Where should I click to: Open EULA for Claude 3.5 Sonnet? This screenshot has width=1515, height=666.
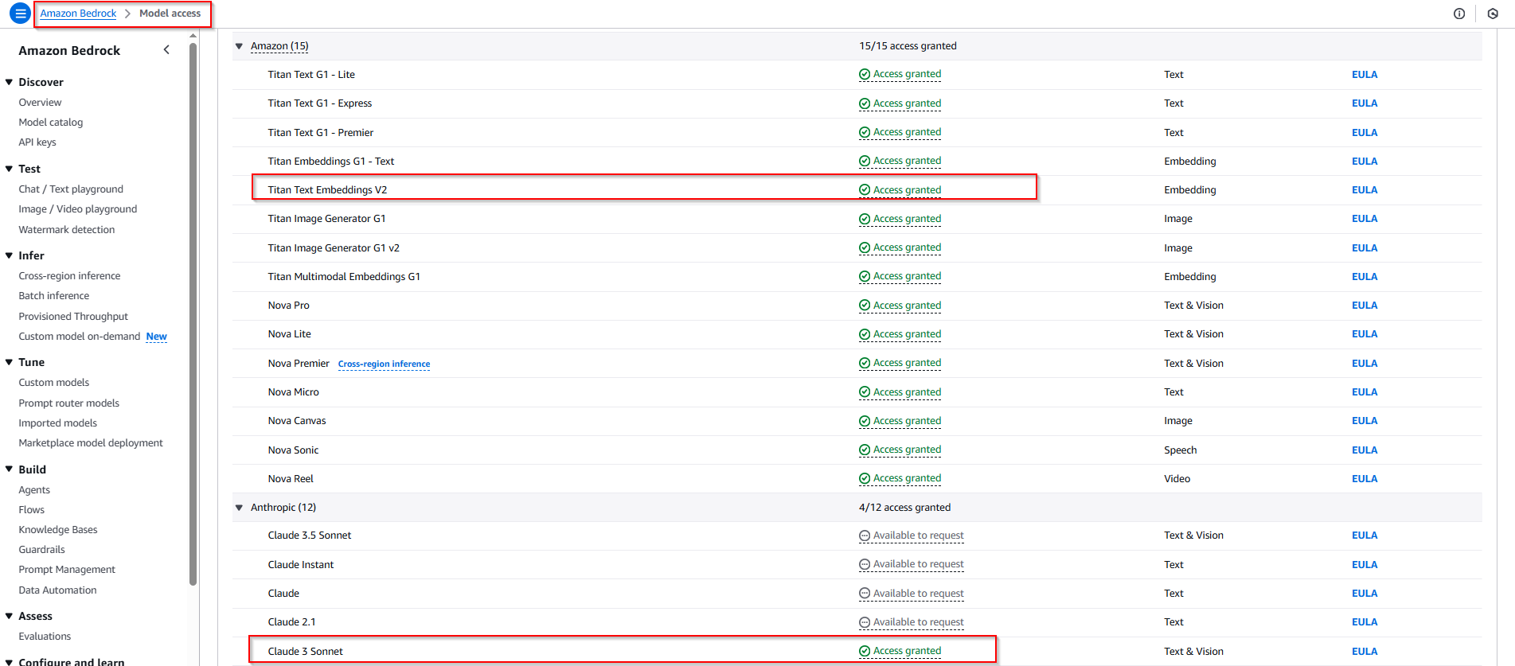pos(1365,536)
